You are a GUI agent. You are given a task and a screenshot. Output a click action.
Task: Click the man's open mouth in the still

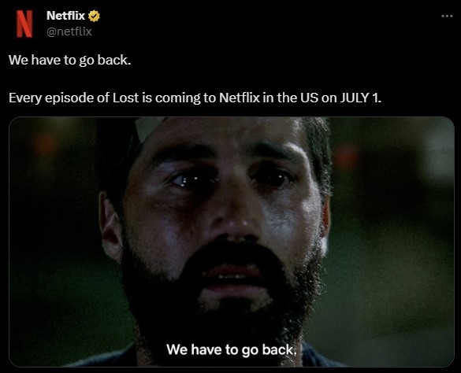tap(232, 275)
